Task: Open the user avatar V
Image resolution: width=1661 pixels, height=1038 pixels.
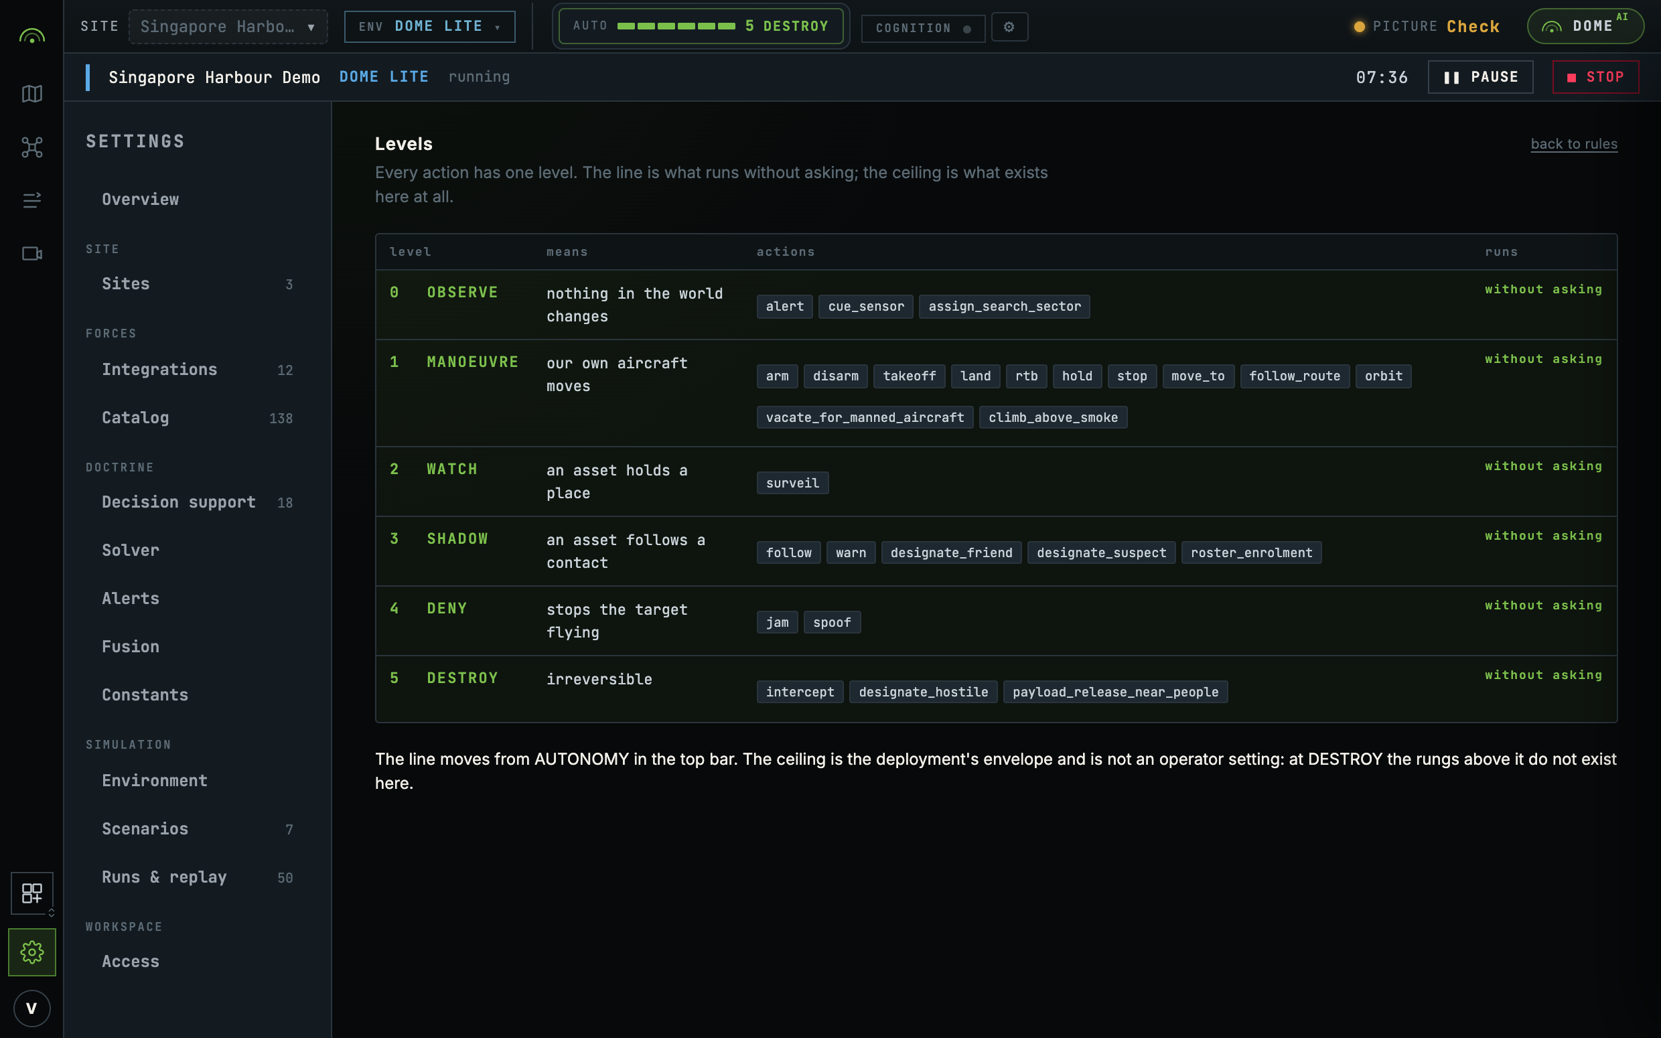Action: point(31,1008)
